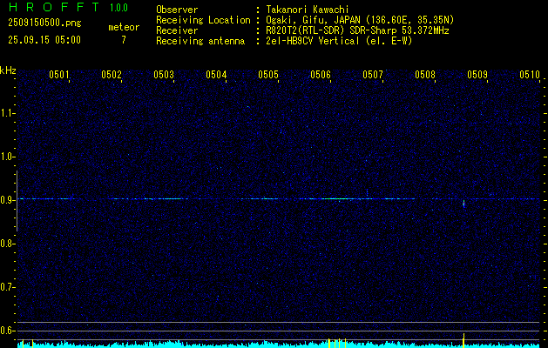Click the 0.6 kHz axis label
The image size is (548, 348).
(7, 331)
